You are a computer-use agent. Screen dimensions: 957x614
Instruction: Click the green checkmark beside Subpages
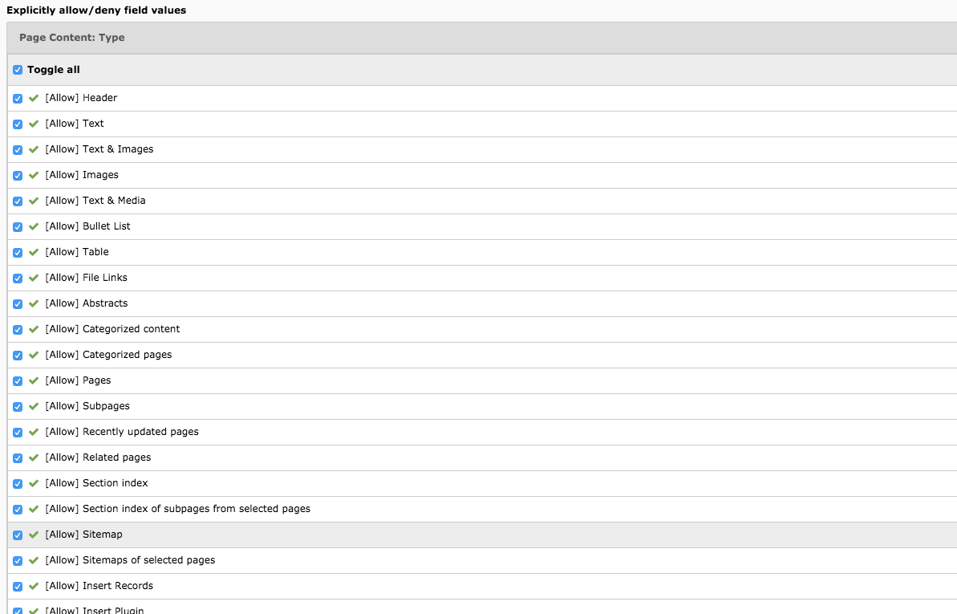34,405
